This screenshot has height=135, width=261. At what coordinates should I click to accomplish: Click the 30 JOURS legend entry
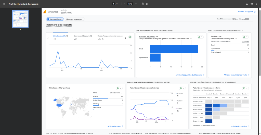coord(179,94)
